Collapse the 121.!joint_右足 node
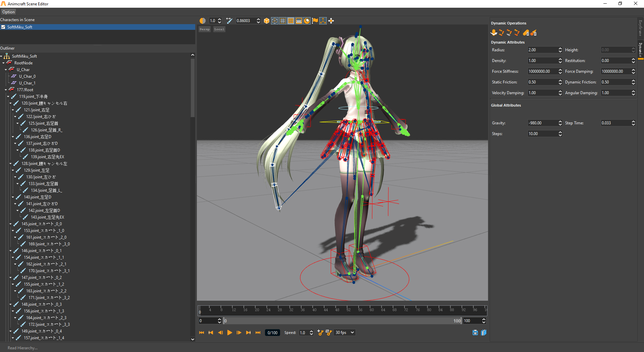 pyautogui.click(x=13, y=110)
